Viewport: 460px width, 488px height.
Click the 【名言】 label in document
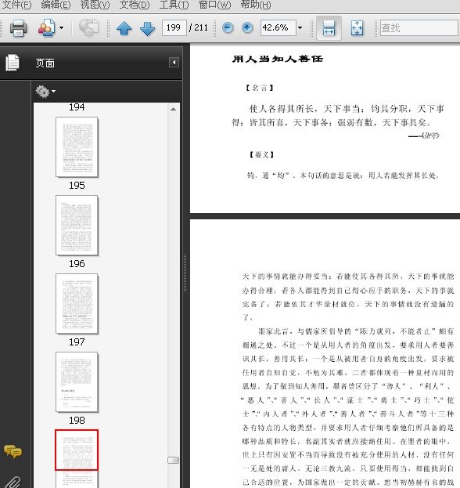coord(259,88)
